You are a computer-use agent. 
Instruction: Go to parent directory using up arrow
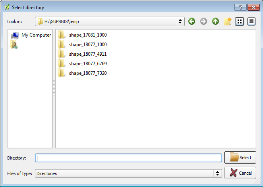point(215,21)
